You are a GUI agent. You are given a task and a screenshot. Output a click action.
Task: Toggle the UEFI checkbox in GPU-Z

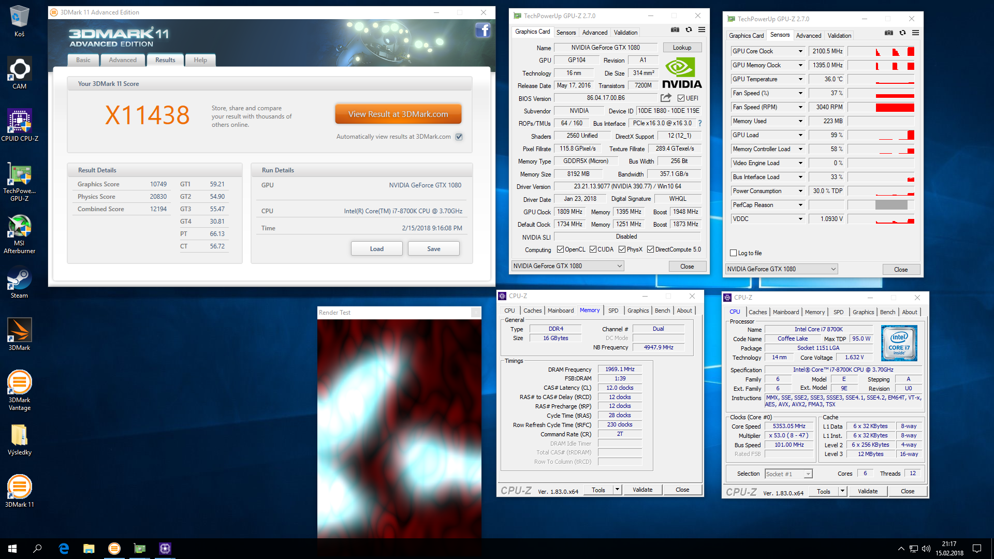click(x=681, y=98)
